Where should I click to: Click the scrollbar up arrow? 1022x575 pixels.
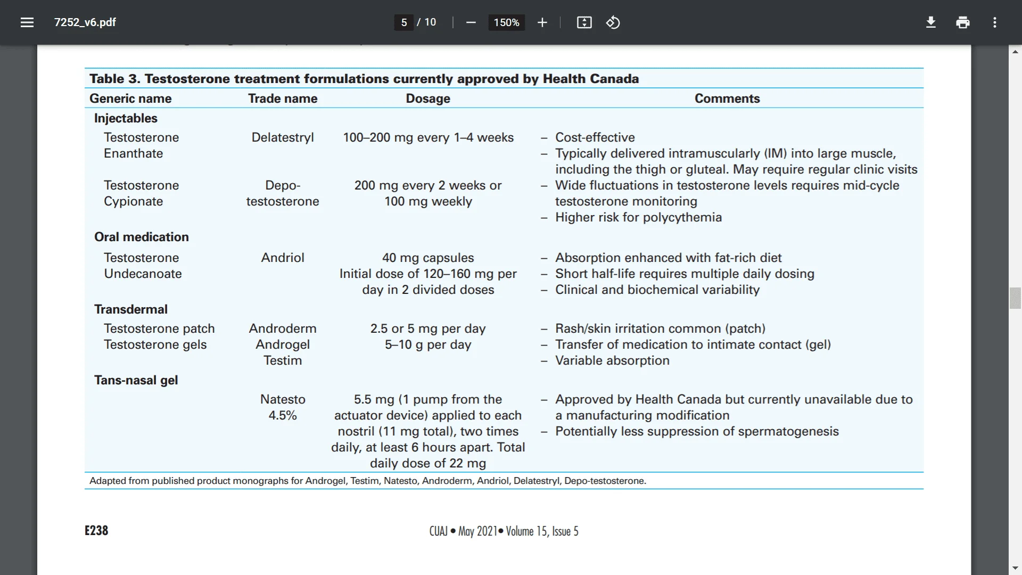click(1015, 52)
